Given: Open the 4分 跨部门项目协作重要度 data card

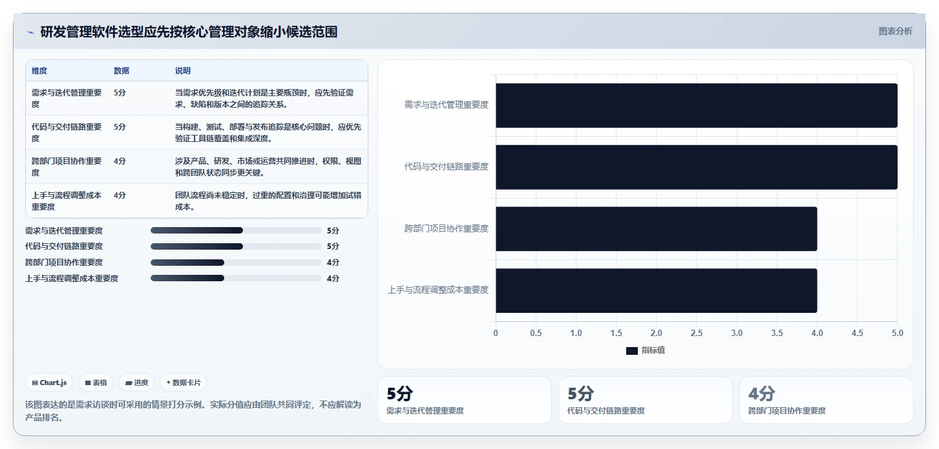Looking at the screenshot, I should click(827, 400).
